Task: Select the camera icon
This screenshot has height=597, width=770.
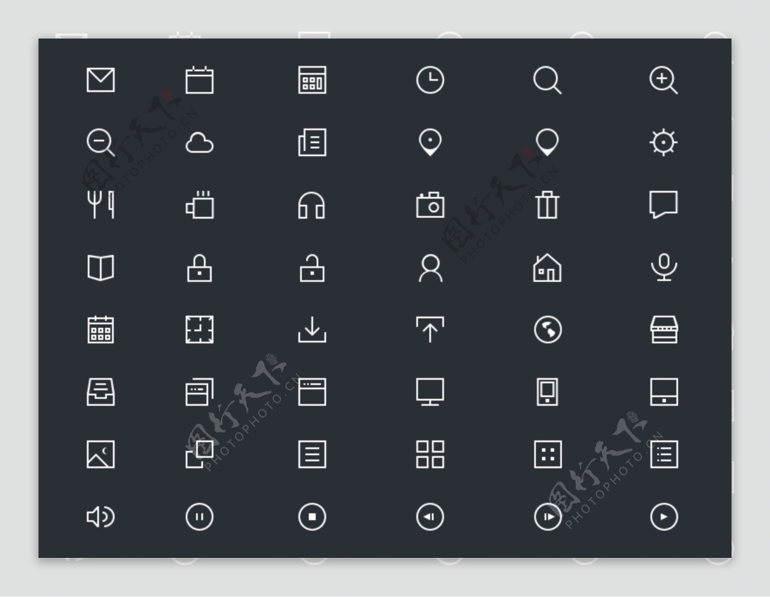Action: [430, 205]
